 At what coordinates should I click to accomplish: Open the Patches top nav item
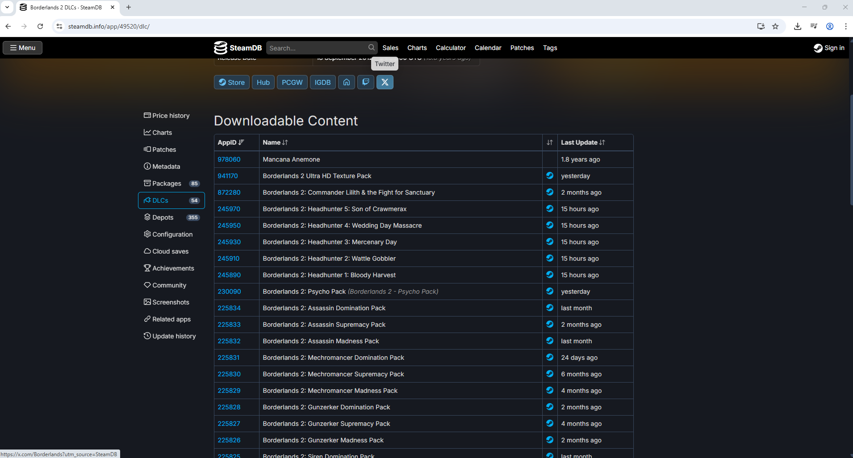coord(522,48)
